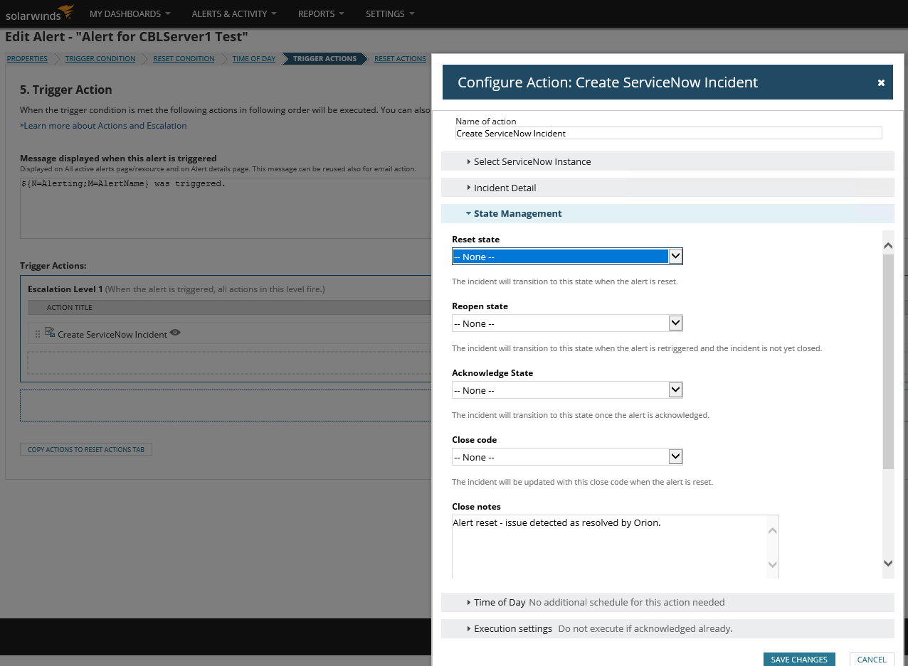Click State Management panel scroll down arrow
The height and width of the screenshot is (666, 908).
[888, 563]
